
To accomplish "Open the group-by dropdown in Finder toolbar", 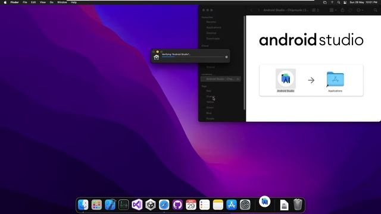I will click(333, 10).
